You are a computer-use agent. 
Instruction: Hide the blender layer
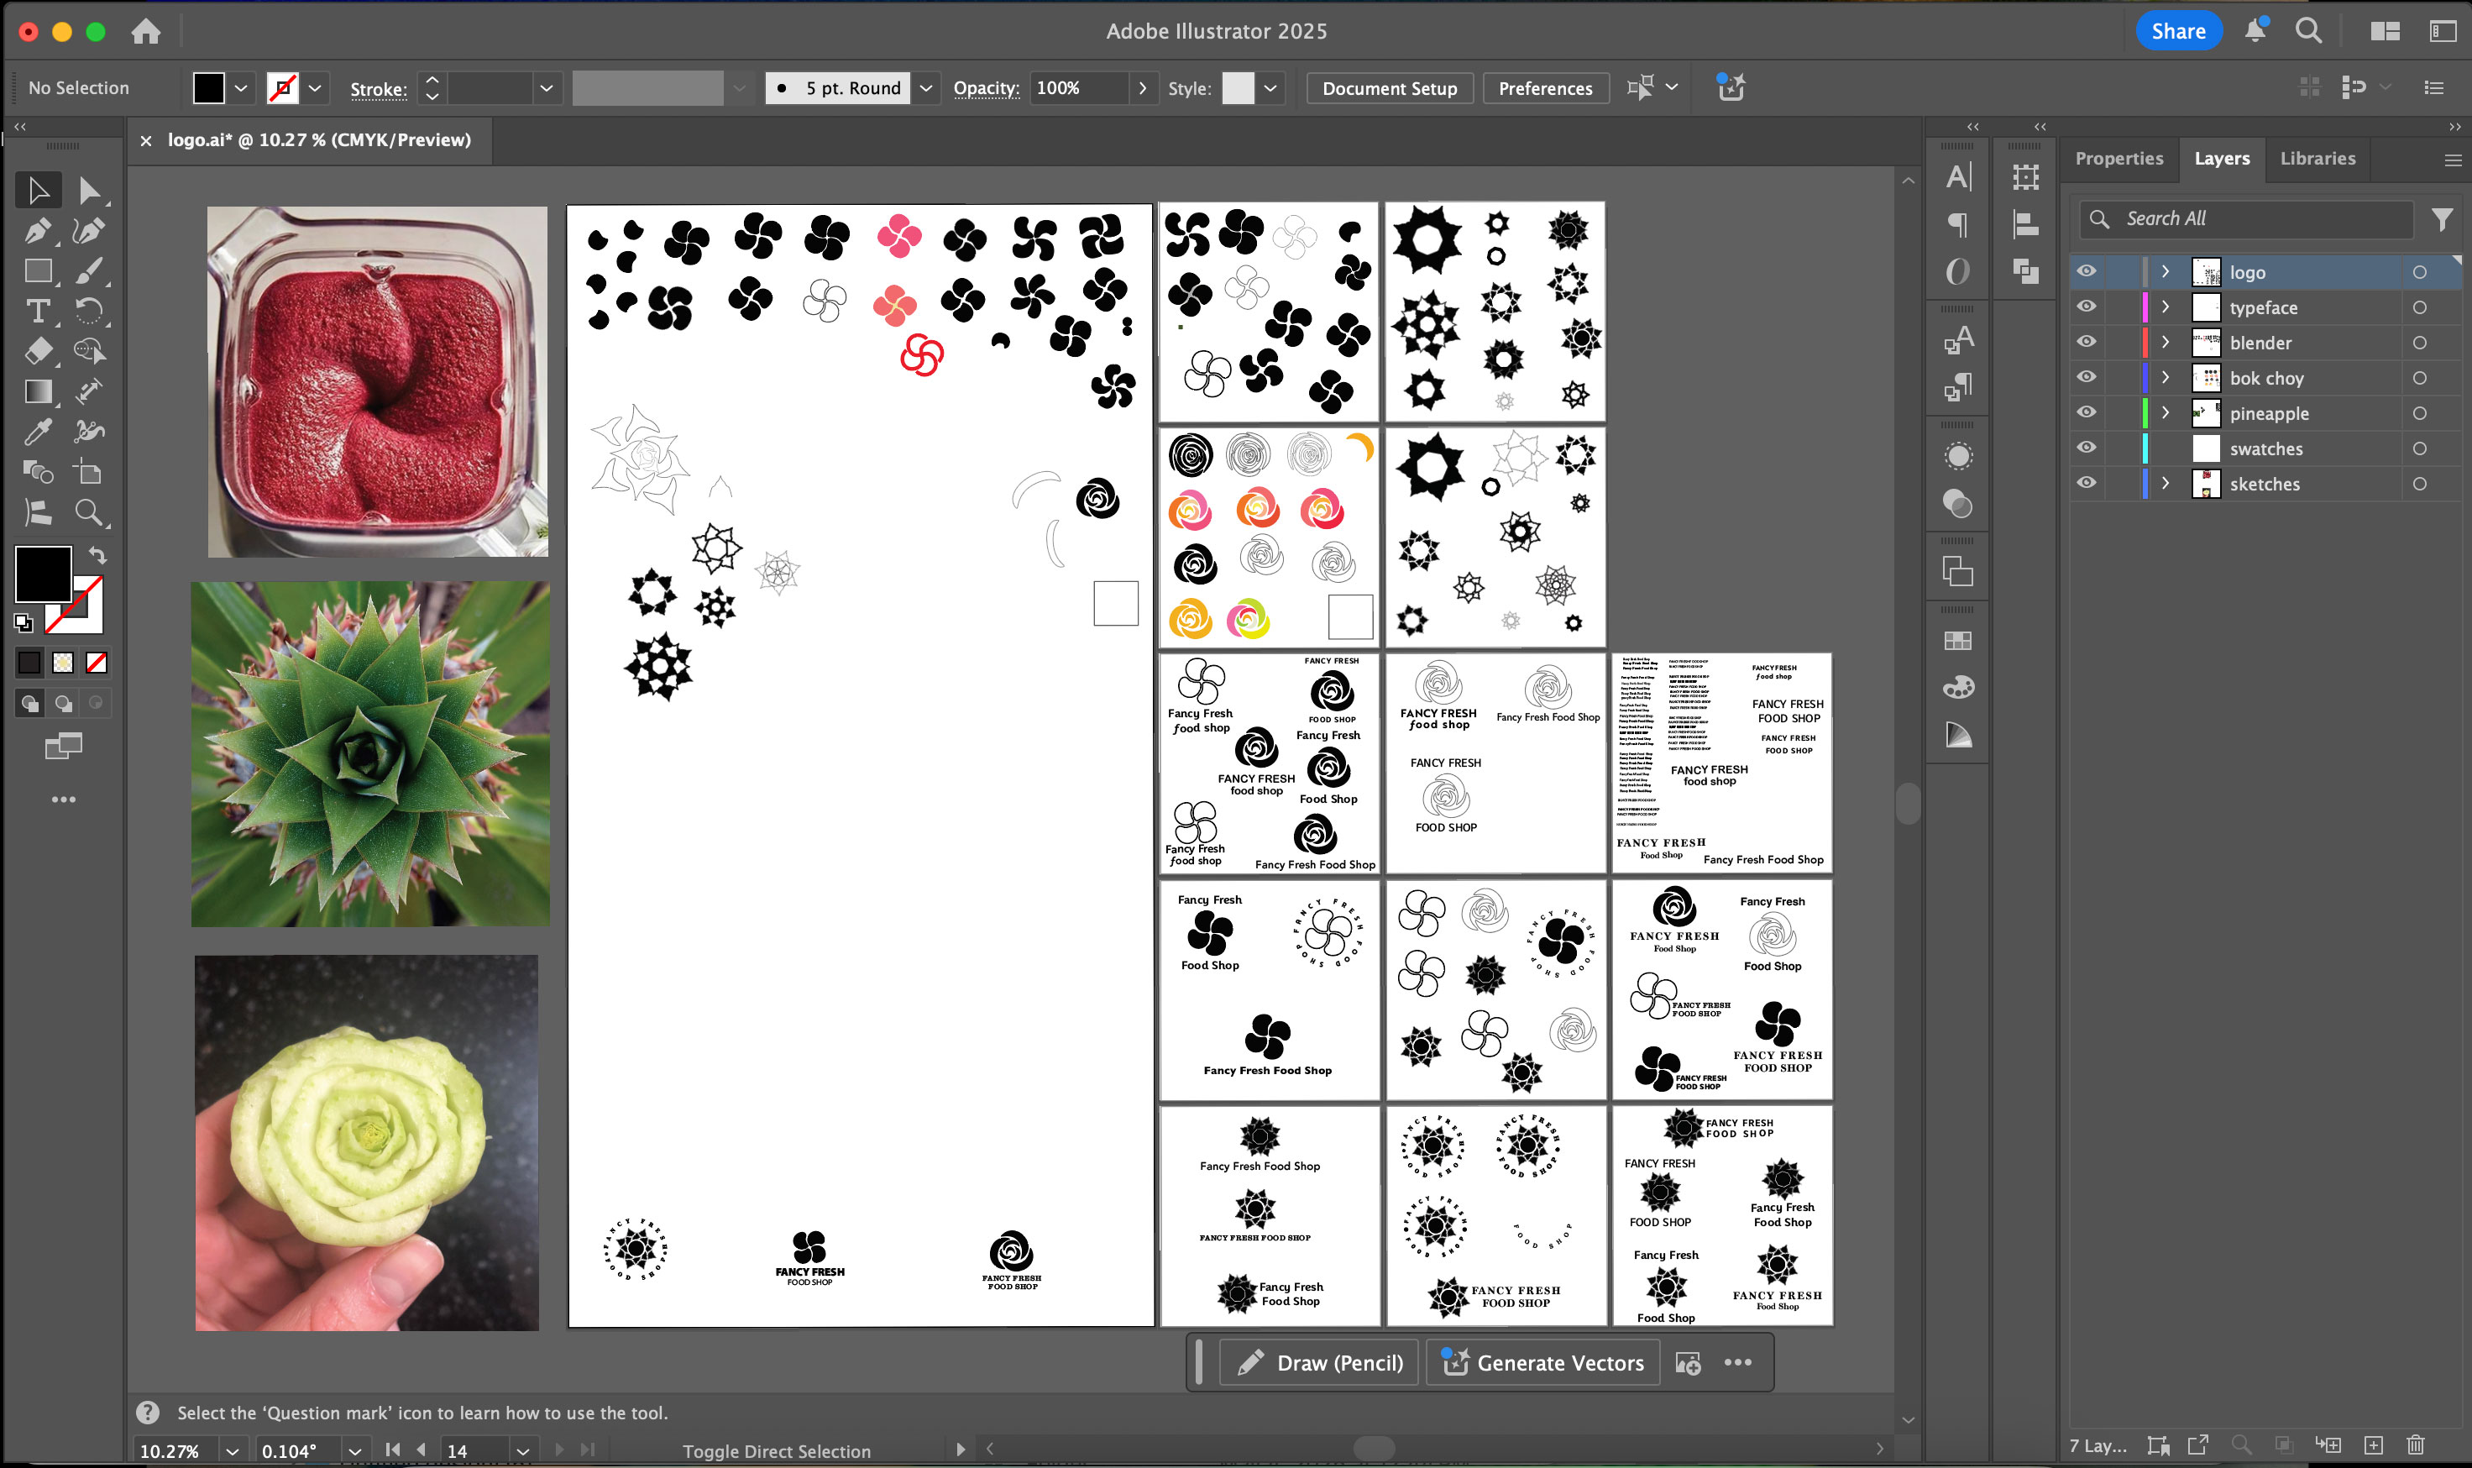pyautogui.click(x=2087, y=343)
